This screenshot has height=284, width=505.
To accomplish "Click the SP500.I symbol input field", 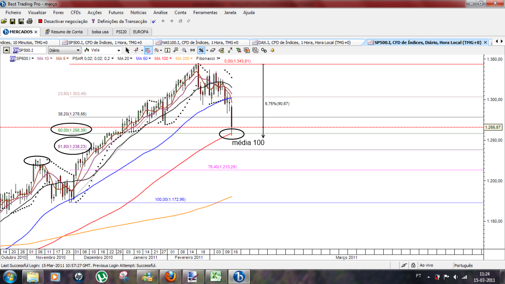I will (29, 50).
